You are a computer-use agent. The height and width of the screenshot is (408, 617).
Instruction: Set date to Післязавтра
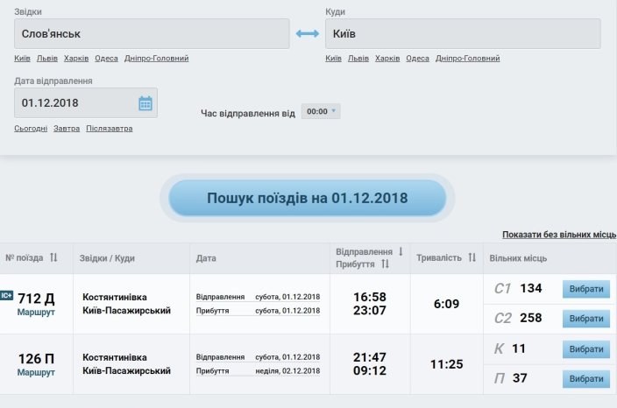[110, 129]
